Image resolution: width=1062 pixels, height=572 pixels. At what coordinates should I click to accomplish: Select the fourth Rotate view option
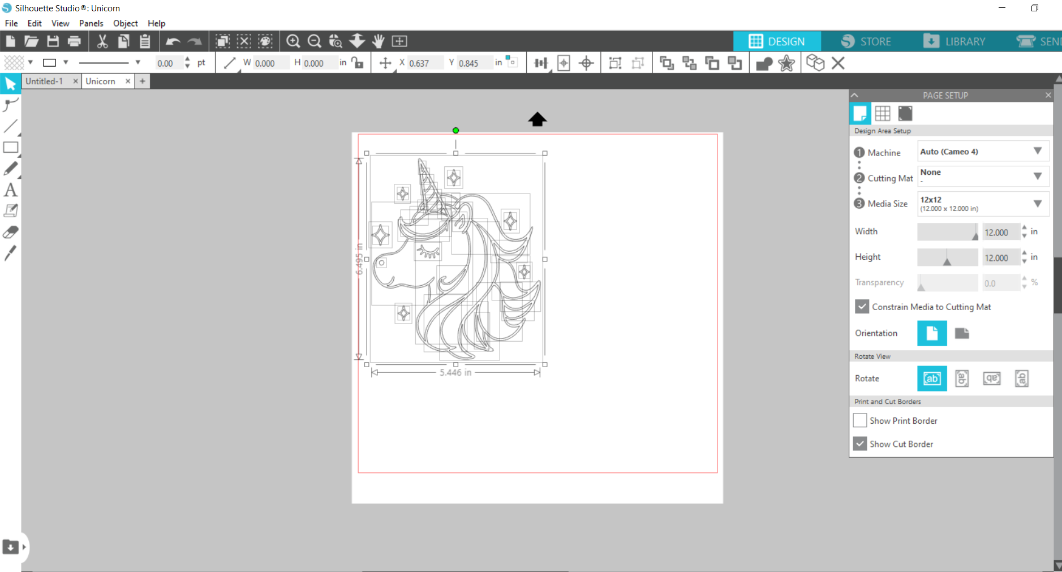pos(1021,379)
